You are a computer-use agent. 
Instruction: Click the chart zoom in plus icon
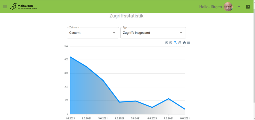point(166,43)
